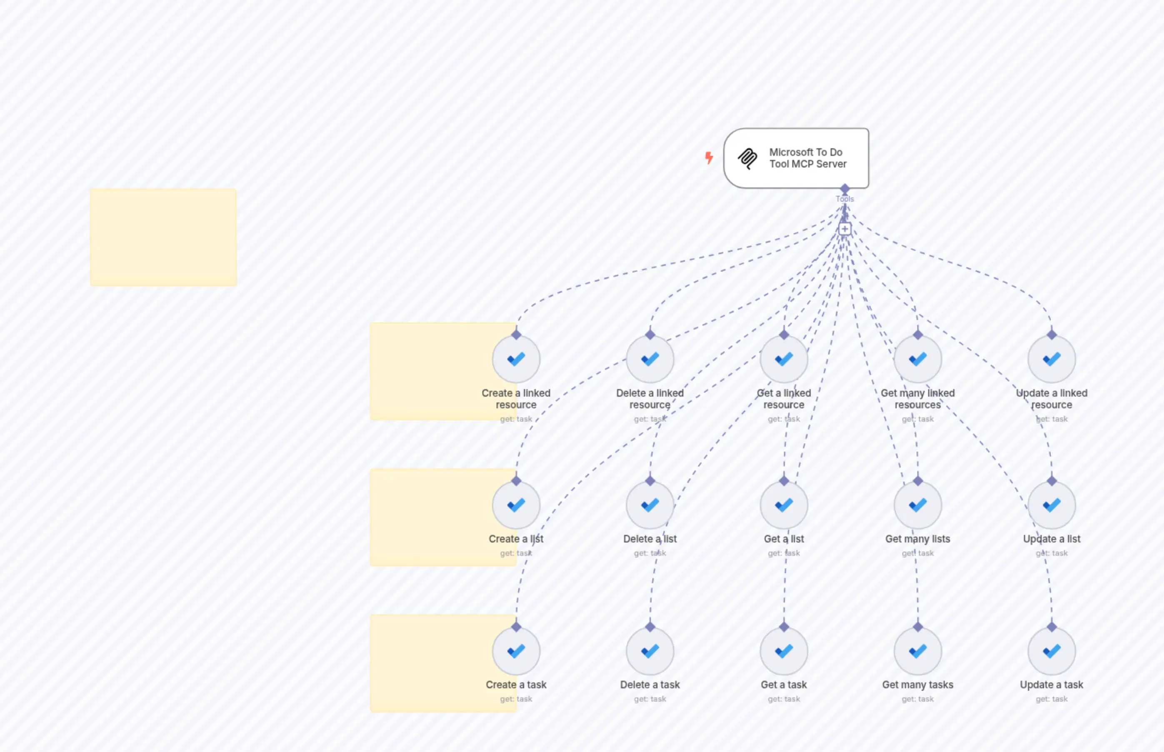Open the "Get a list" tool node
Screen dimensions: 1164x752
[x=784, y=505]
